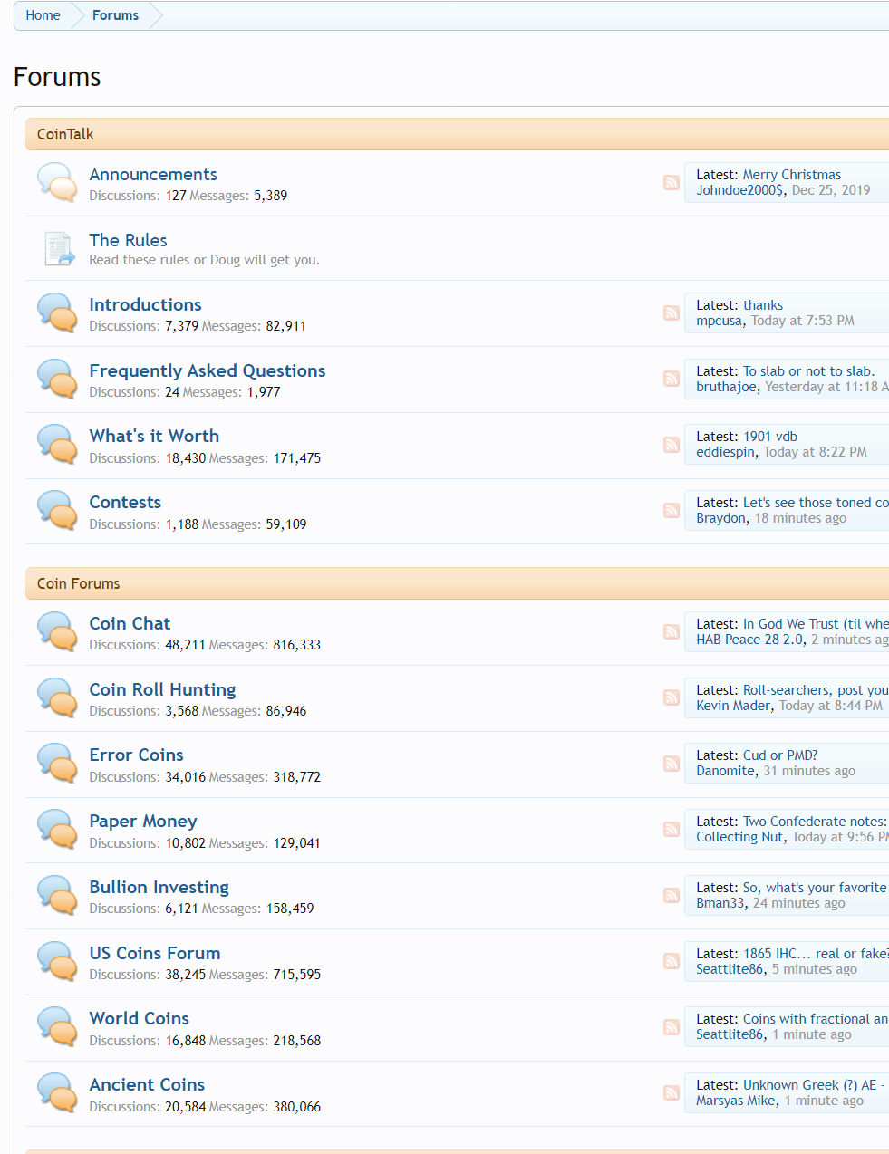Viewport: 889px width, 1154px height.
Task: Open the What's it Worth forum
Action: pyautogui.click(x=154, y=436)
